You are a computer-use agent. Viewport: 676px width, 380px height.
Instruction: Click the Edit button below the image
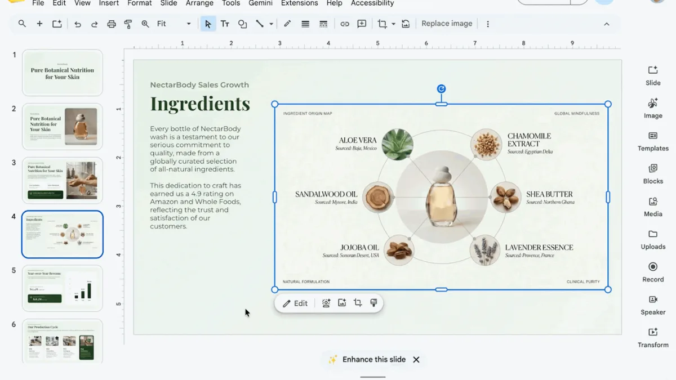click(295, 303)
